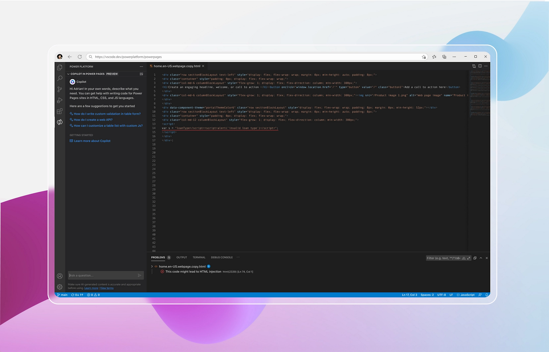Image resolution: width=549 pixels, height=352 pixels.
Task: Open the Accounts icon in activity bar
Action: pos(60,276)
